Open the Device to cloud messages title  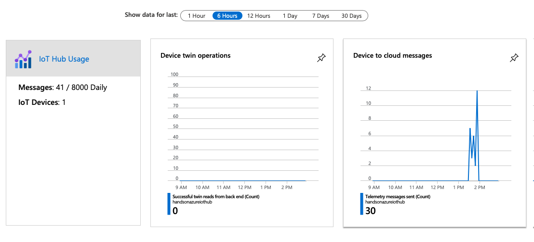(392, 56)
